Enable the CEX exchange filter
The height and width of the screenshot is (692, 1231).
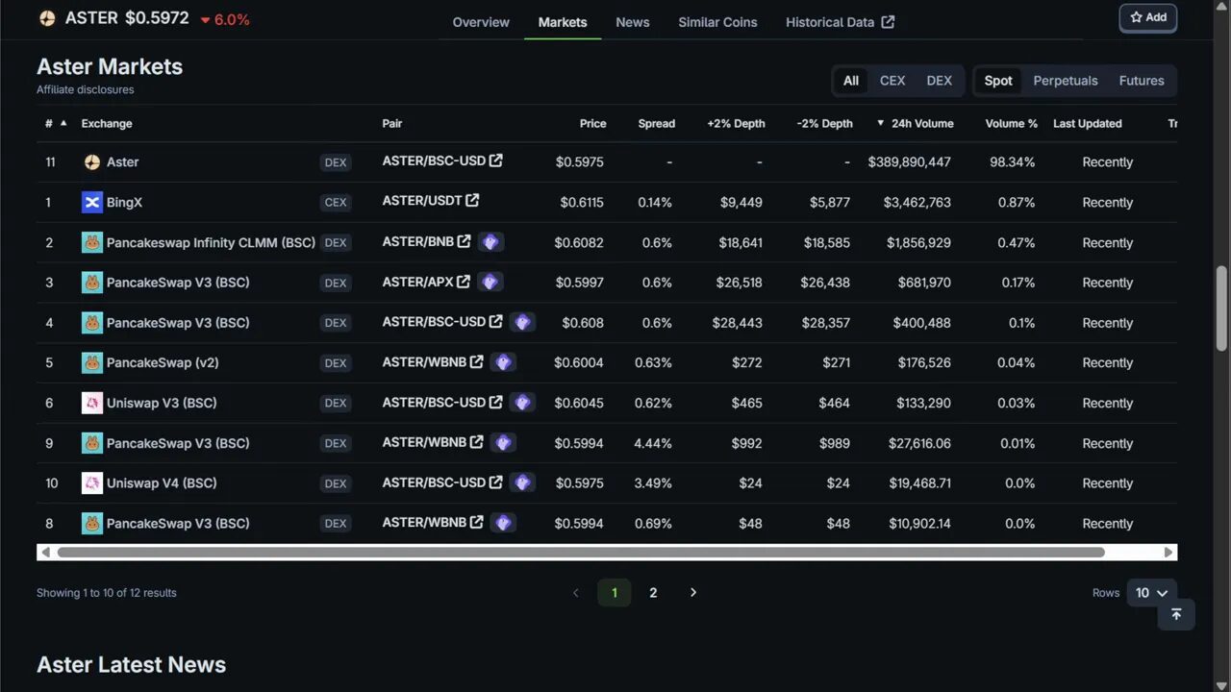pyautogui.click(x=892, y=81)
